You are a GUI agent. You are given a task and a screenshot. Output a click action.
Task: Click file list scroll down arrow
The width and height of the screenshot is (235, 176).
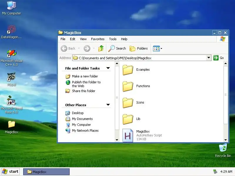coord(226,140)
